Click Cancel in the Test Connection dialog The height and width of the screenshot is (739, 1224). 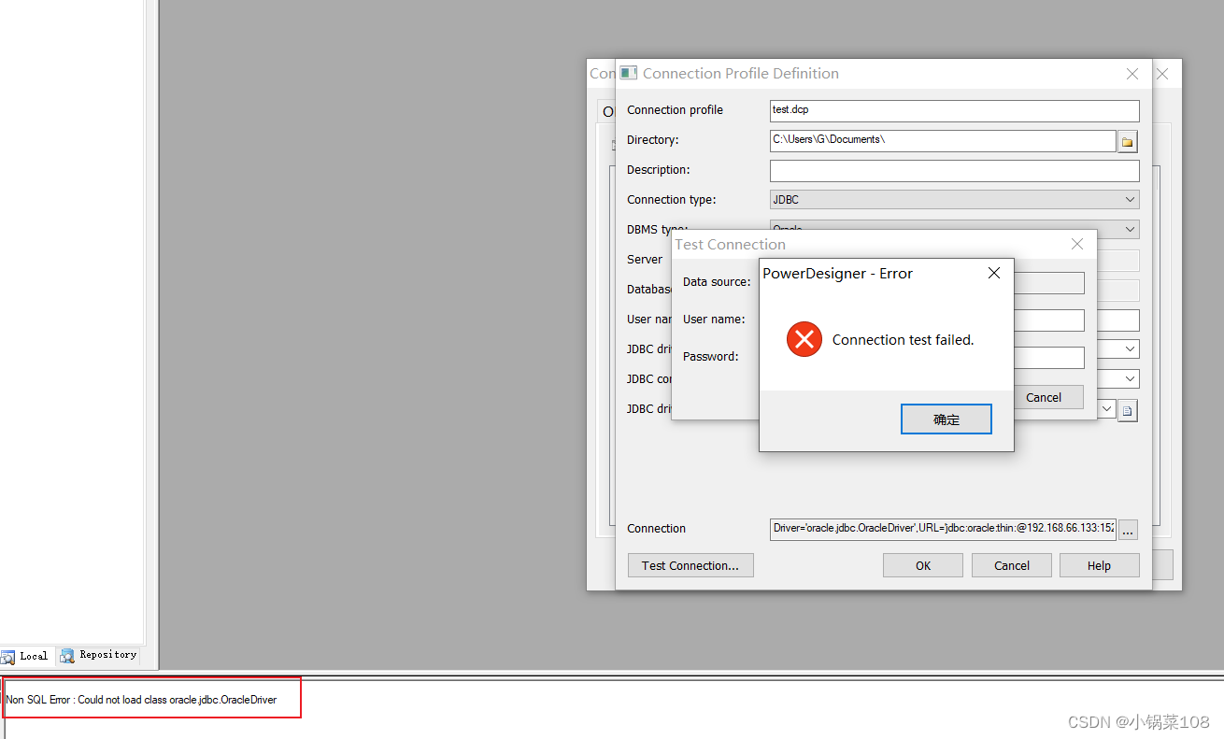tap(1047, 397)
